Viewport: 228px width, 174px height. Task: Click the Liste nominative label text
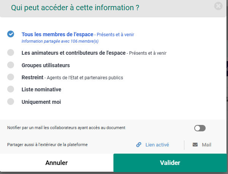41,89
